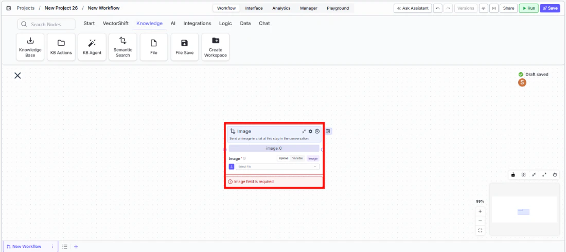566x252 pixels.
Task: Go to Projects breadcrumb link
Action: [x=26, y=8]
